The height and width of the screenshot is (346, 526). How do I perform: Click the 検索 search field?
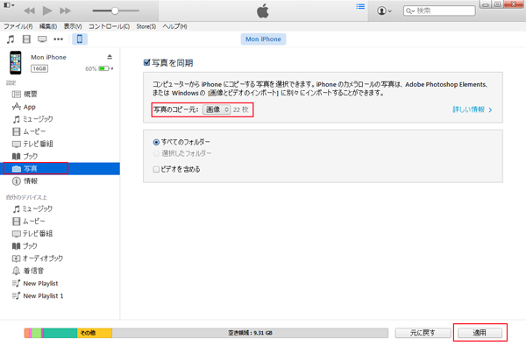click(439, 11)
